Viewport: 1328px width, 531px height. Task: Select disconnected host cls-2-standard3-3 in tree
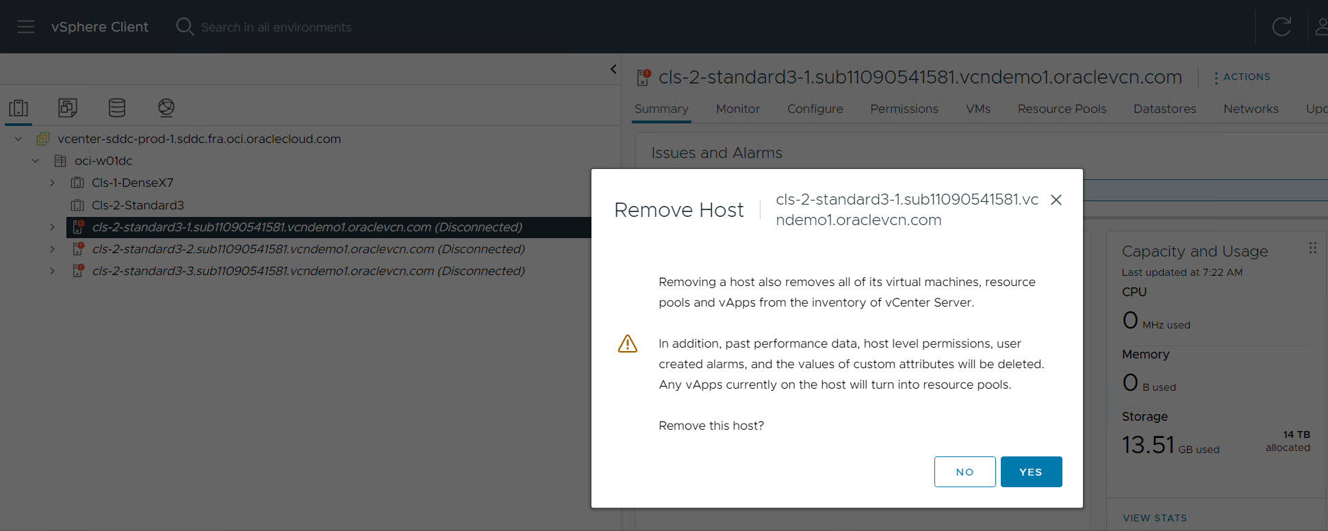[309, 271]
